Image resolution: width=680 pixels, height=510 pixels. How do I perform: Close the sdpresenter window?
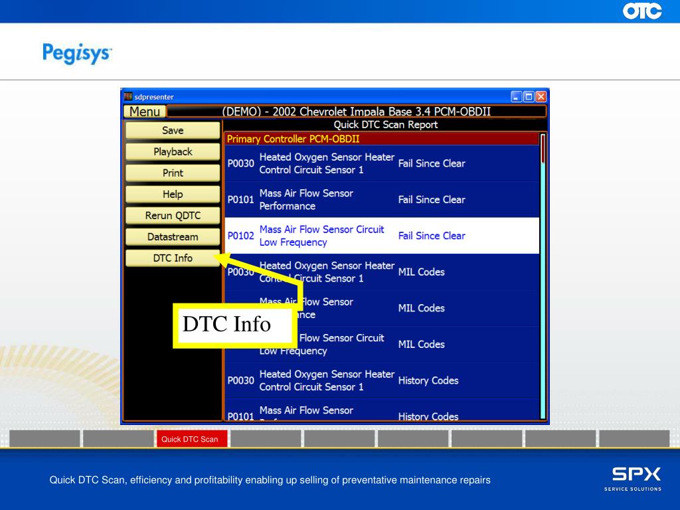click(541, 97)
